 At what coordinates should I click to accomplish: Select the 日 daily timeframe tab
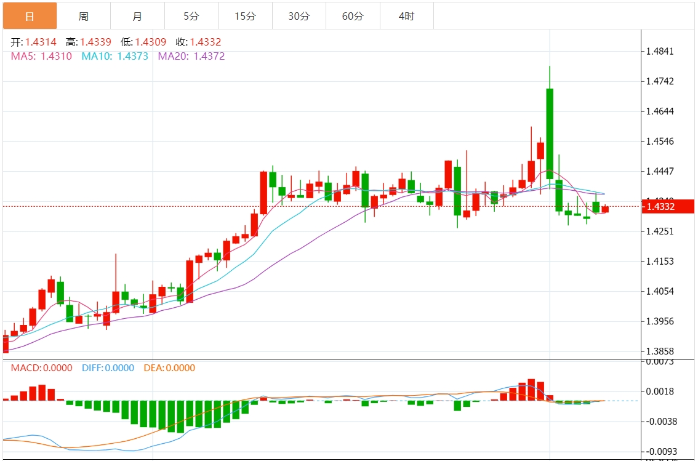point(30,16)
